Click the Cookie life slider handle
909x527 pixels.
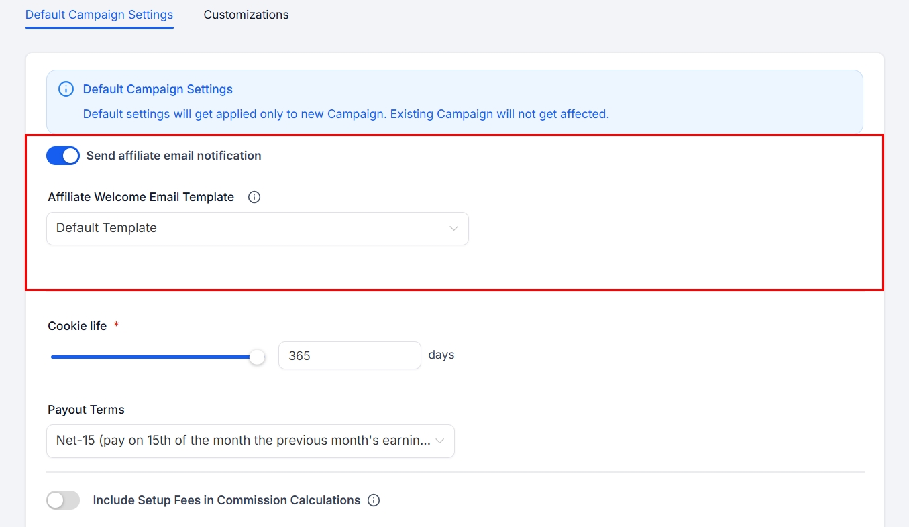(257, 357)
